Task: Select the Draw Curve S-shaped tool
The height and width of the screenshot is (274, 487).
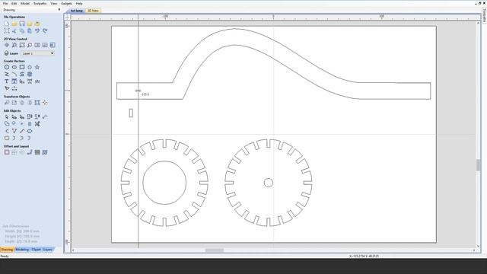Action: [22, 75]
